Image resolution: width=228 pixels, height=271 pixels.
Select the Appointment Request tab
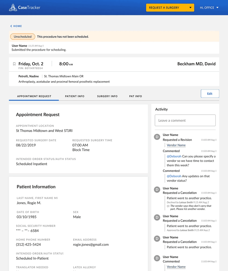click(x=34, y=96)
